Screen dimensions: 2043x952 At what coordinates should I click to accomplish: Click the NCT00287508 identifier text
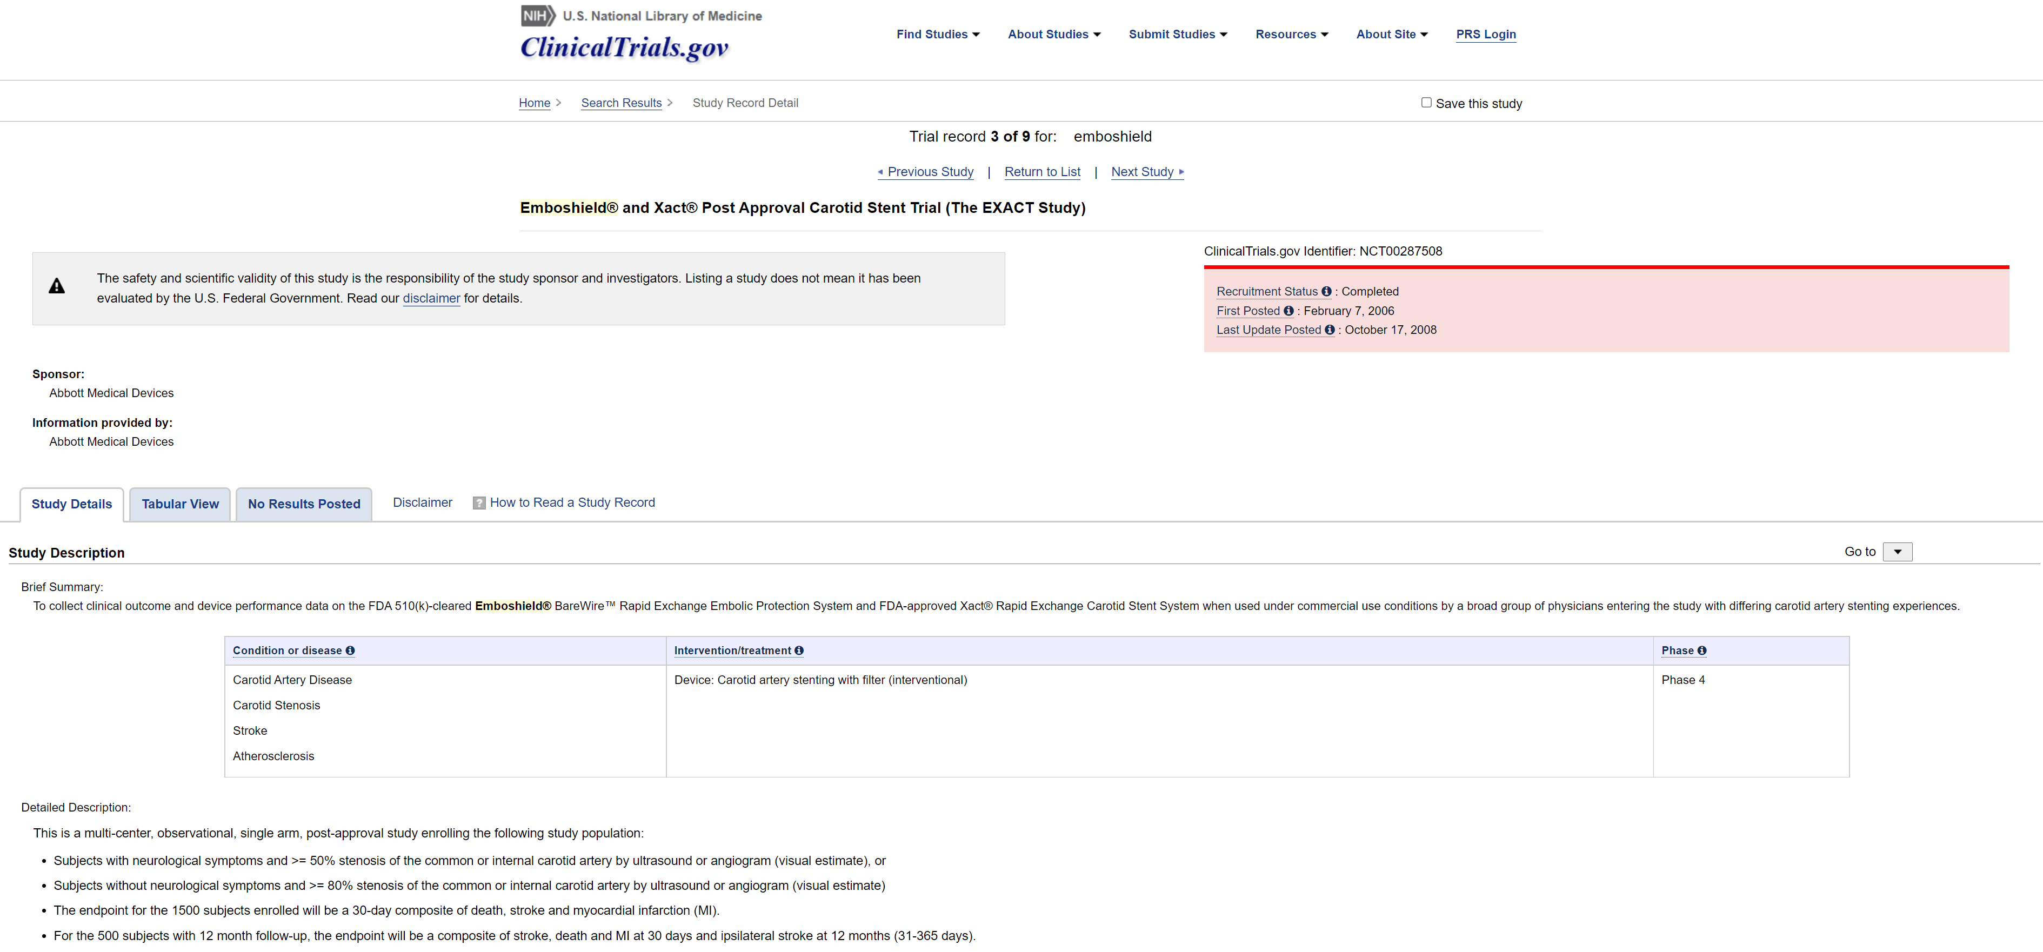(1400, 251)
